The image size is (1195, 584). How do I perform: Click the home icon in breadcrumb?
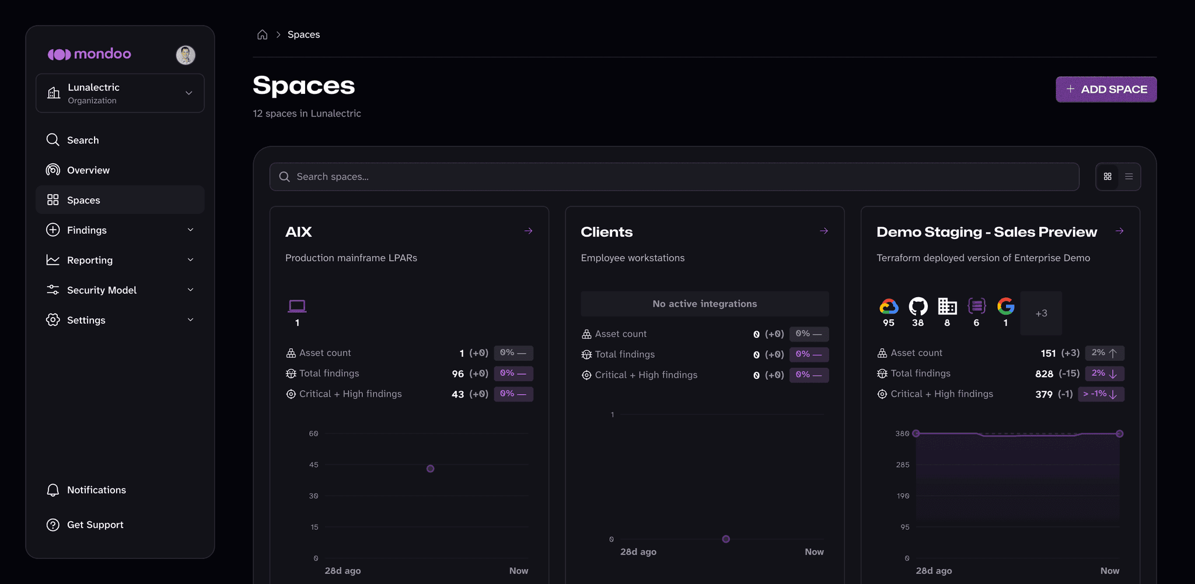263,35
